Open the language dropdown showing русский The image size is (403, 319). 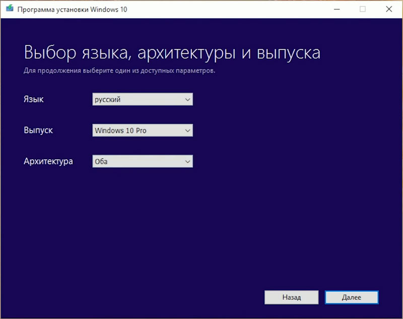pos(143,99)
